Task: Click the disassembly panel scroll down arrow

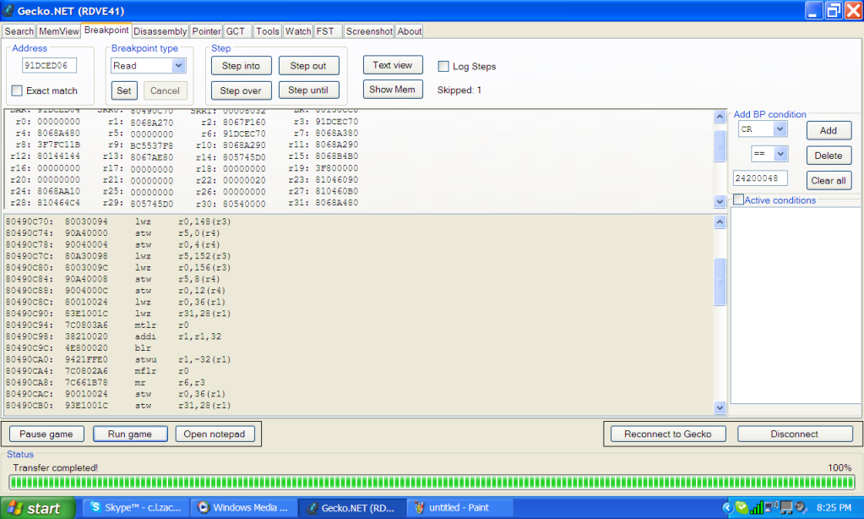Action: click(x=720, y=407)
